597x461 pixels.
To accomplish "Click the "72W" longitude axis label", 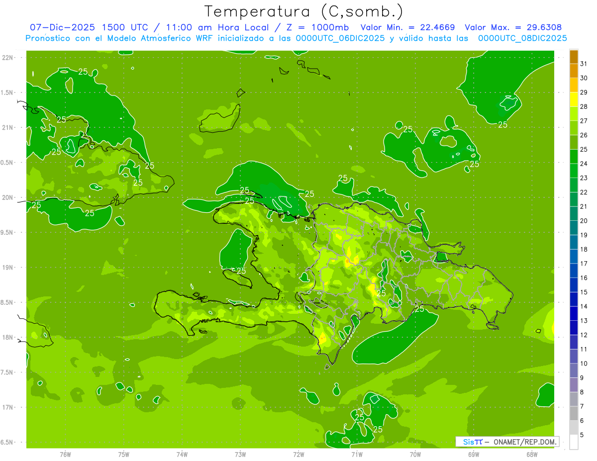I will coord(298,455).
